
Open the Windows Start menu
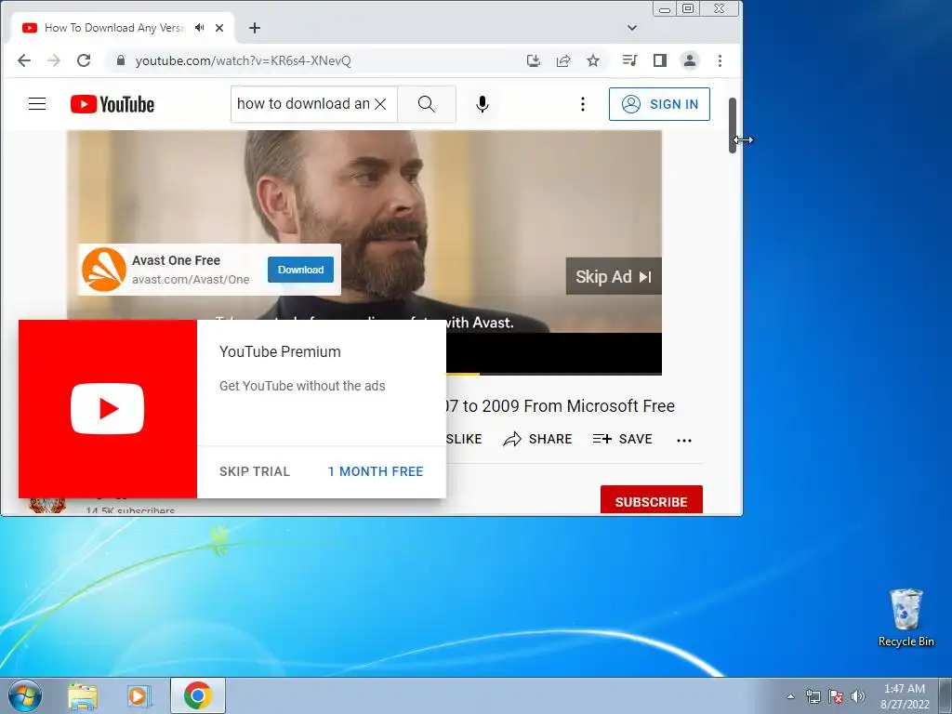[25, 695]
